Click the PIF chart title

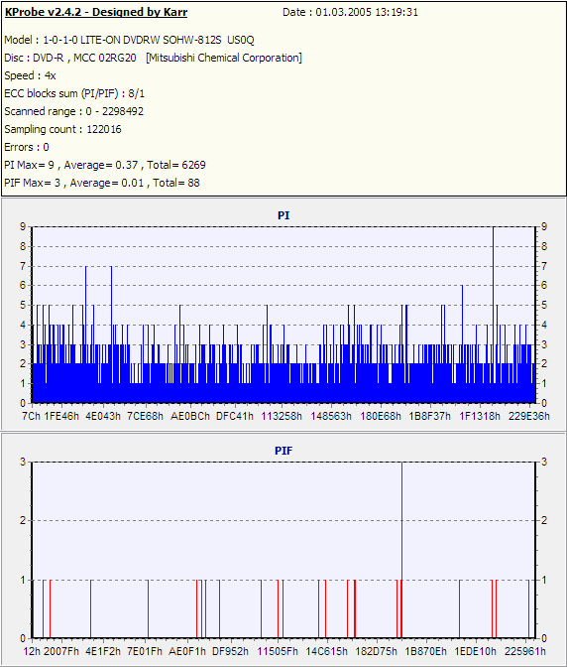pyautogui.click(x=283, y=451)
